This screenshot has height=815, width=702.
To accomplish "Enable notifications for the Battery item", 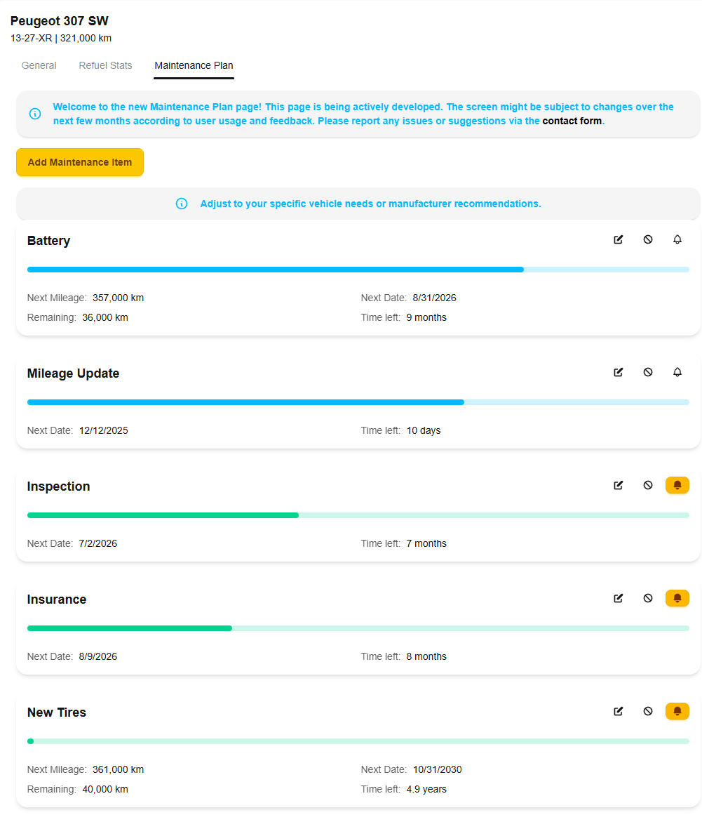I will (x=677, y=239).
